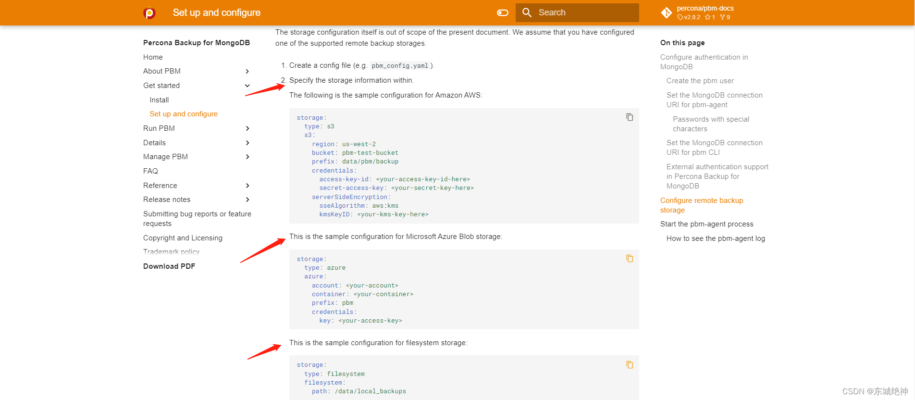Click the 'container: <your-container>' code line
The width and height of the screenshot is (915, 400).
[362, 294]
